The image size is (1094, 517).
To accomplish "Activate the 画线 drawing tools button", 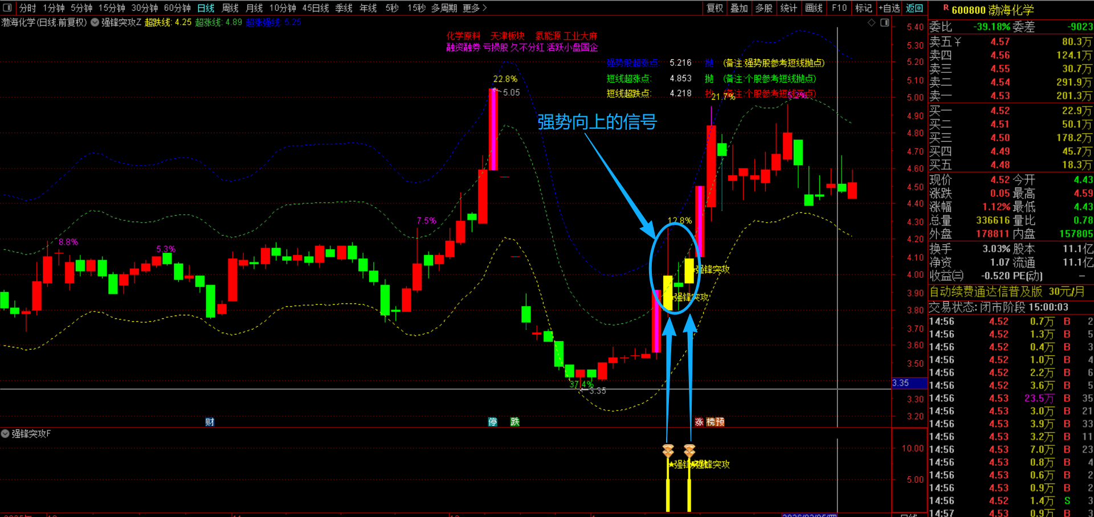I will pos(814,8).
